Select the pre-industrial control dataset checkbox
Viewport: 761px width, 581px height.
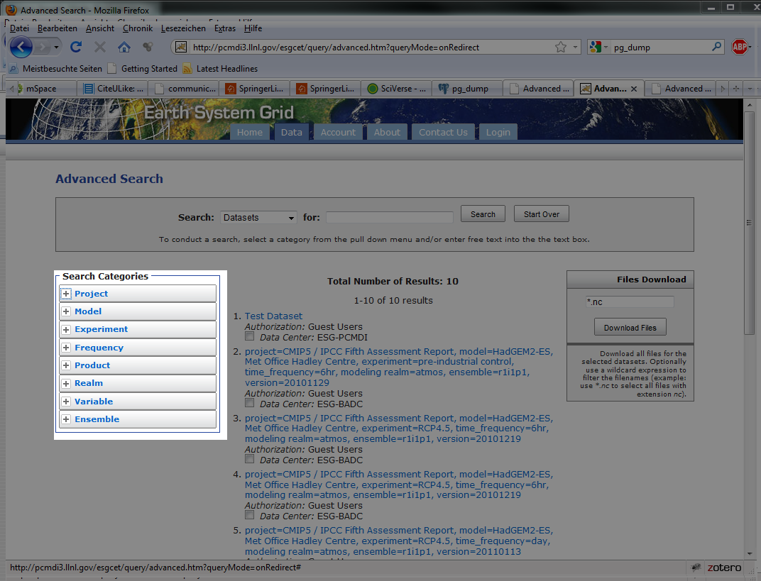coord(249,403)
